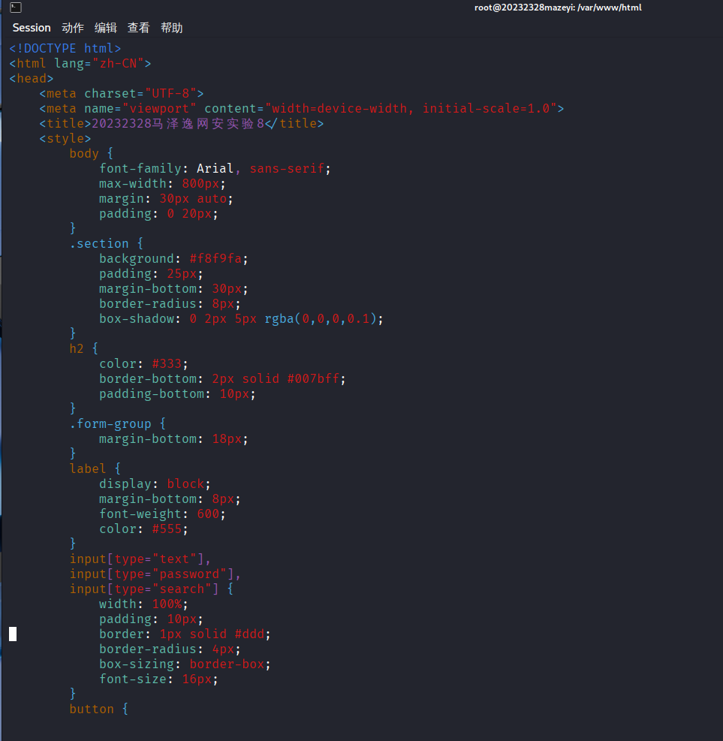
Task: Click the input[type="password"] selector
Action: click(155, 574)
